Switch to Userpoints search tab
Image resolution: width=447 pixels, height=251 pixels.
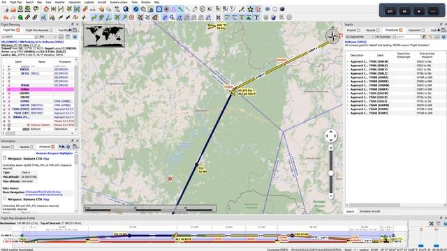[416, 30]
